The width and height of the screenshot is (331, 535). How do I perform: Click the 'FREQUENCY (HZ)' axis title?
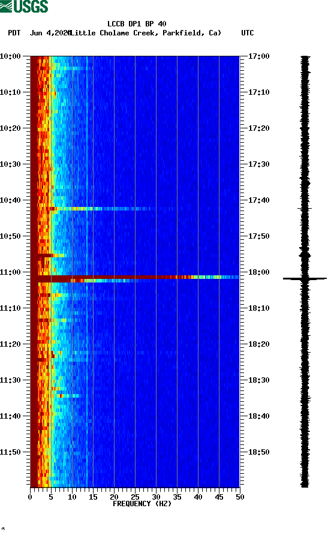tap(142, 504)
